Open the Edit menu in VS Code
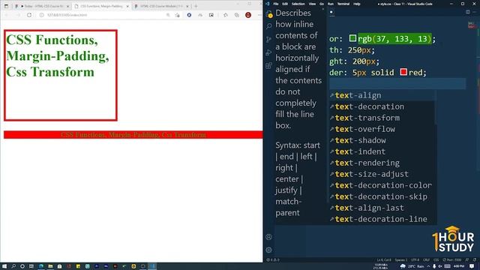This screenshot has height=270, width=480. 285,4
